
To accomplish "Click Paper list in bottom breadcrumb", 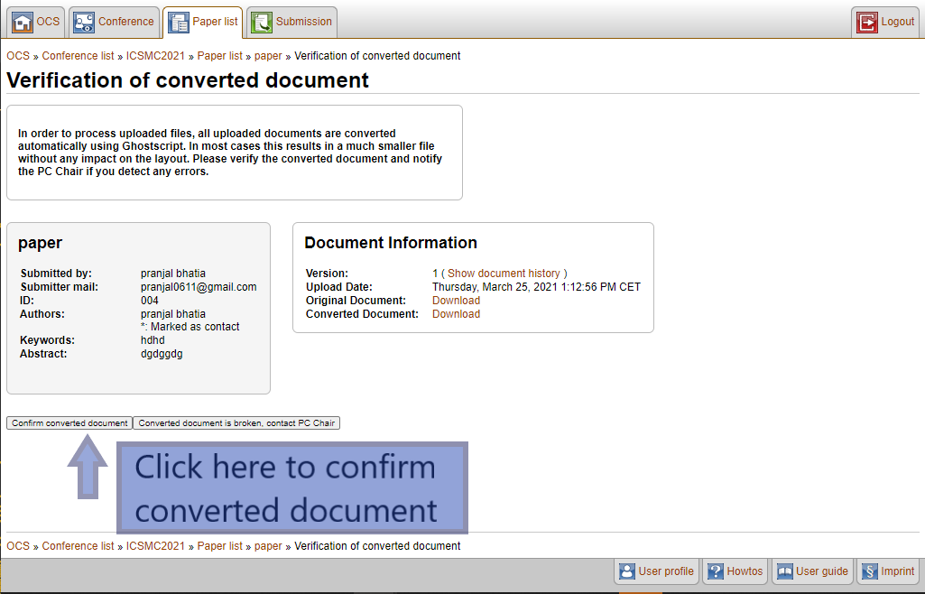I will (219, 546).
